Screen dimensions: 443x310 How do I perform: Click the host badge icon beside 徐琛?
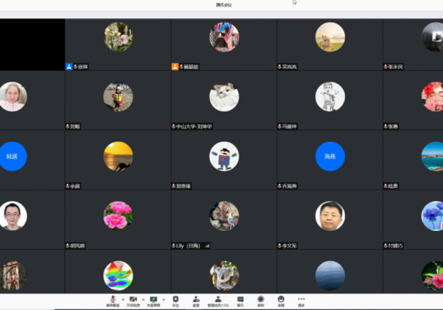69,66
